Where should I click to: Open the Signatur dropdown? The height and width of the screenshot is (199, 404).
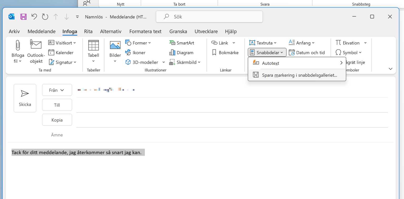[63, 62]
